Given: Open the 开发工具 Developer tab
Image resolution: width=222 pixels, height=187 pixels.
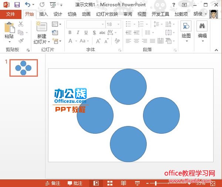Looking at the screenshot, I should [x=160, y=14].
